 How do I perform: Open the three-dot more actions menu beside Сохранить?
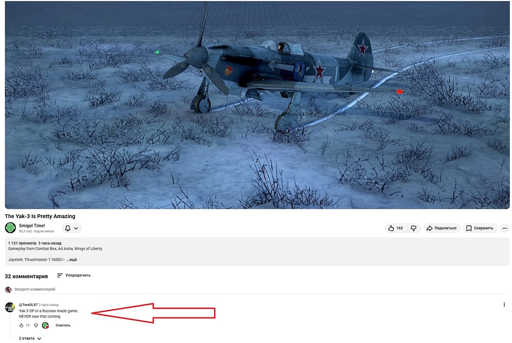pos(505,228)
